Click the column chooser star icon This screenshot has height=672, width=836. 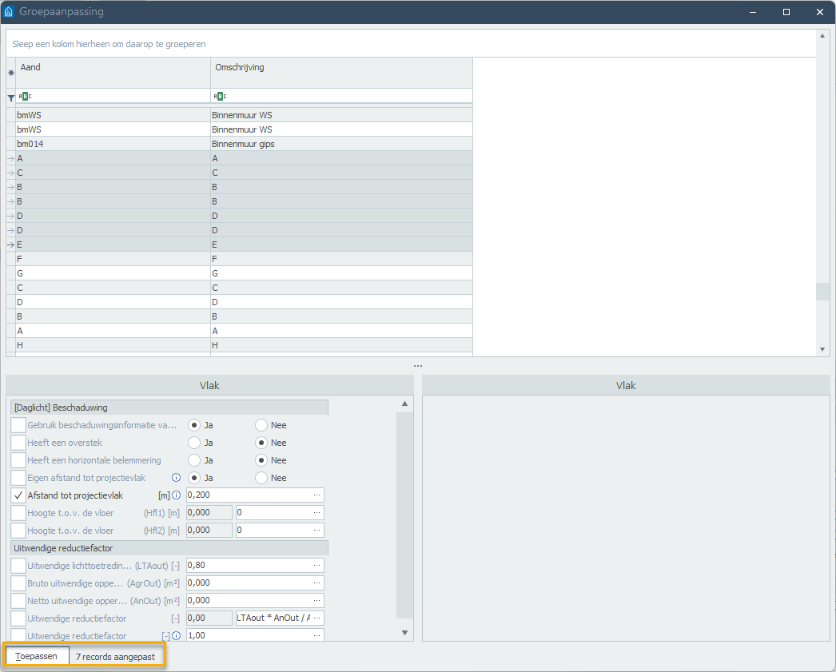tap(11, 73)
